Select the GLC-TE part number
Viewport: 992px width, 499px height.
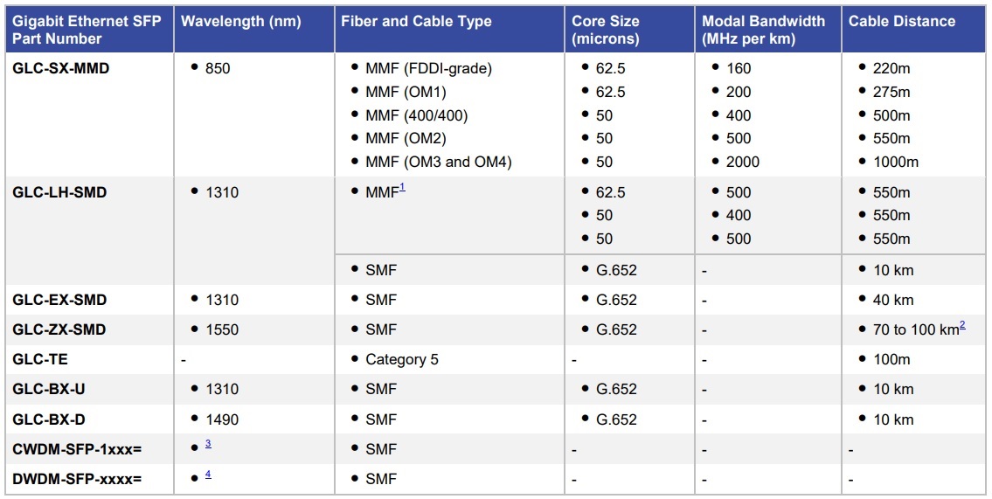[x=40, y=359]
